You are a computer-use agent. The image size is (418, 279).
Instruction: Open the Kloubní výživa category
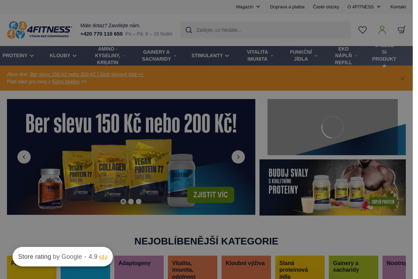point(246,267)
